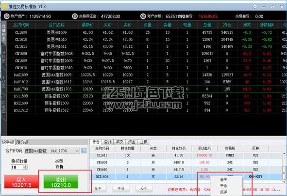The image size is (287, 196).
Task: Click the 交易保证金 margin icon
Action: tap(75, 16)
